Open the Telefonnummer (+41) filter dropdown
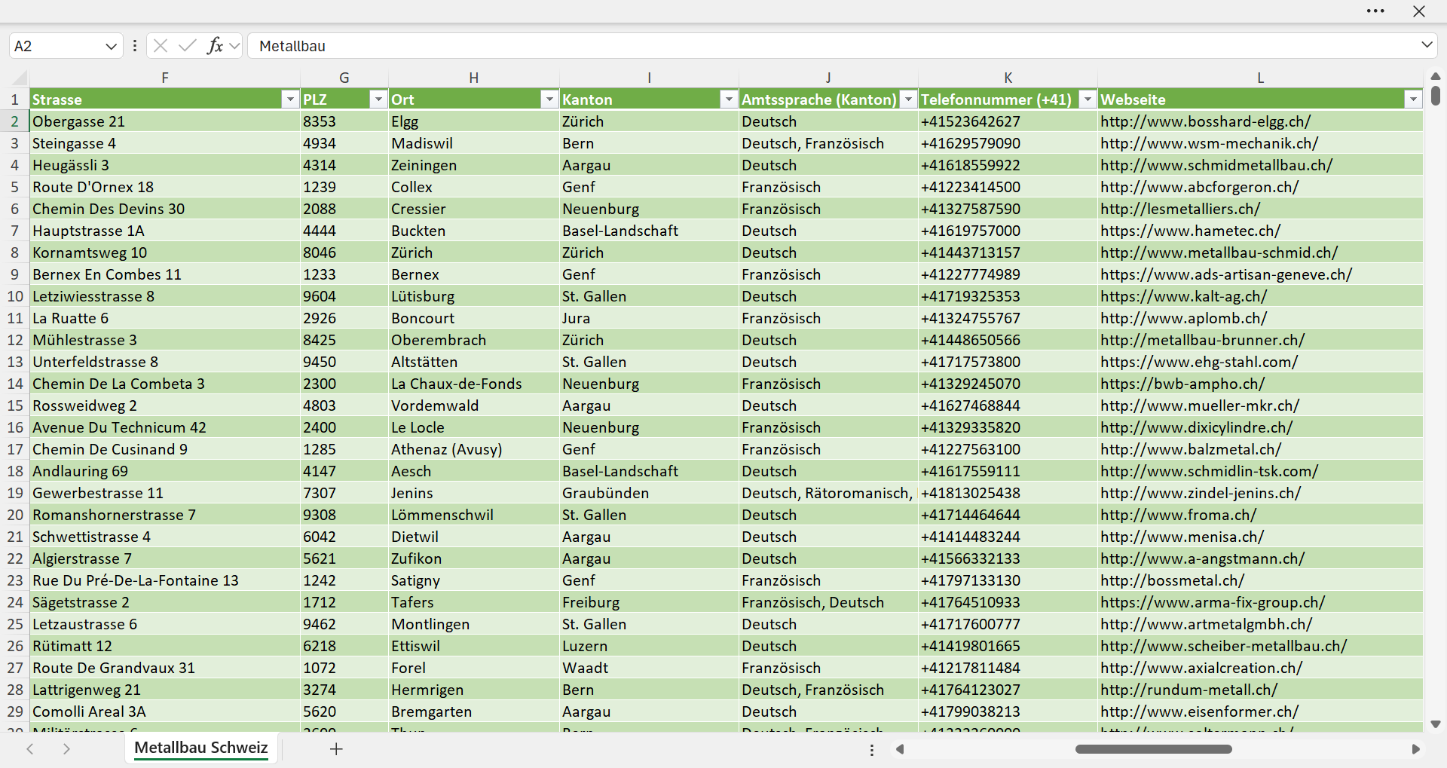The height and width of the screenshot is (768, 1447). point(1088,99)
